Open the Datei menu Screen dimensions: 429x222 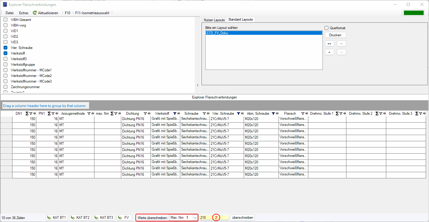point(9,13)
